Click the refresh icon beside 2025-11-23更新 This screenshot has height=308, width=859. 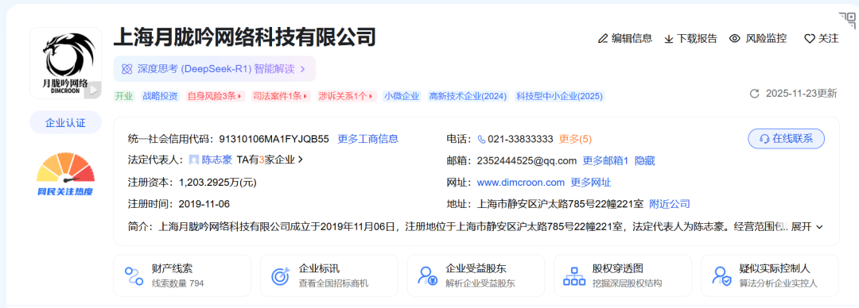[754, 94]
